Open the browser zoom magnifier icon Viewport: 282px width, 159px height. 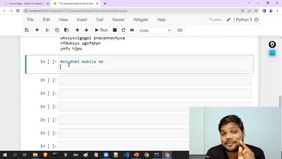243,11
